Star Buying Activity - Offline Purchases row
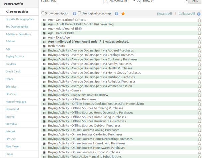 click(x=199, y=99)
